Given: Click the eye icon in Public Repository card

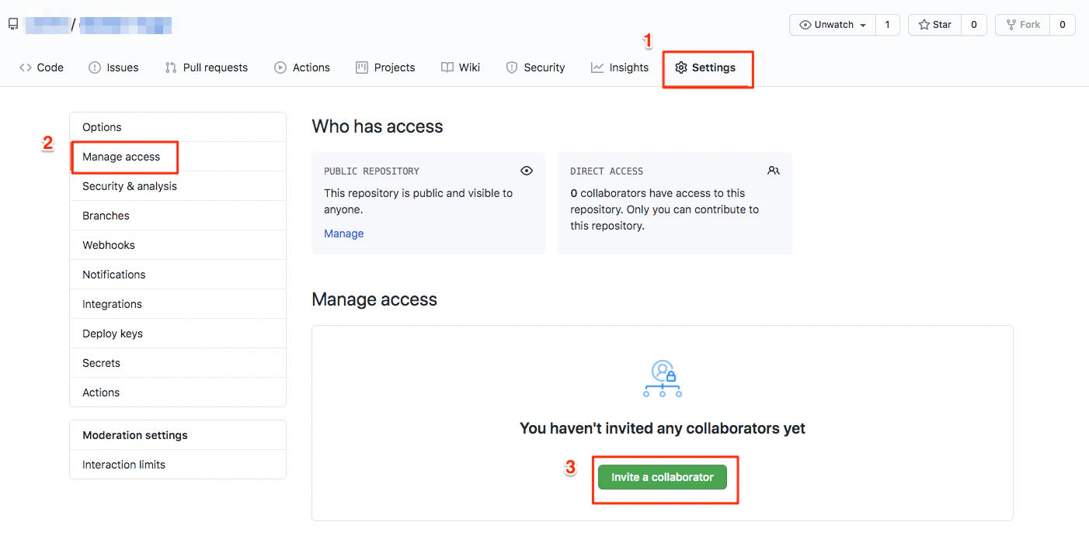Looking at the screenshot, I should pyautogui.click(x=527, y=171).
